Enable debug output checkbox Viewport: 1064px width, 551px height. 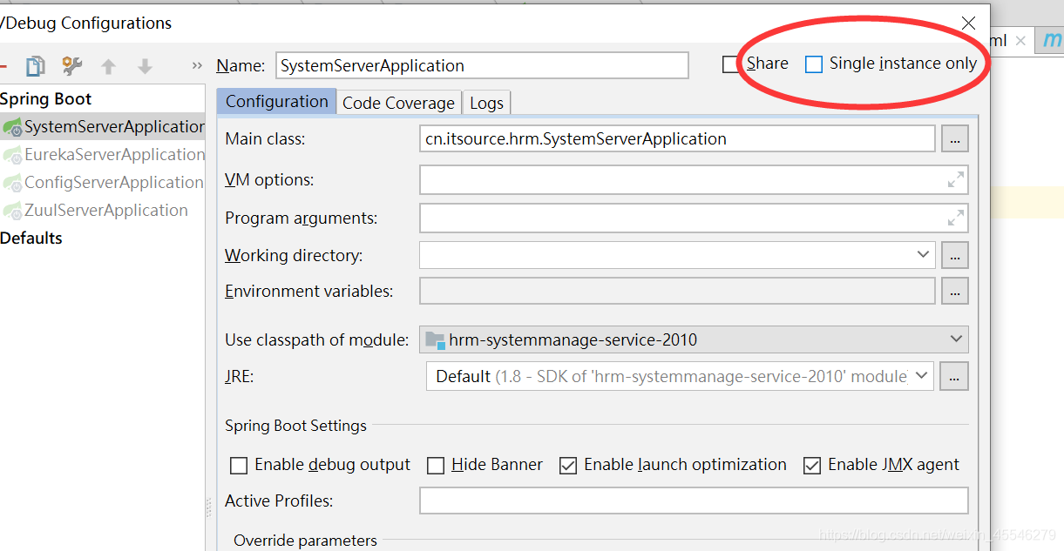239,466
